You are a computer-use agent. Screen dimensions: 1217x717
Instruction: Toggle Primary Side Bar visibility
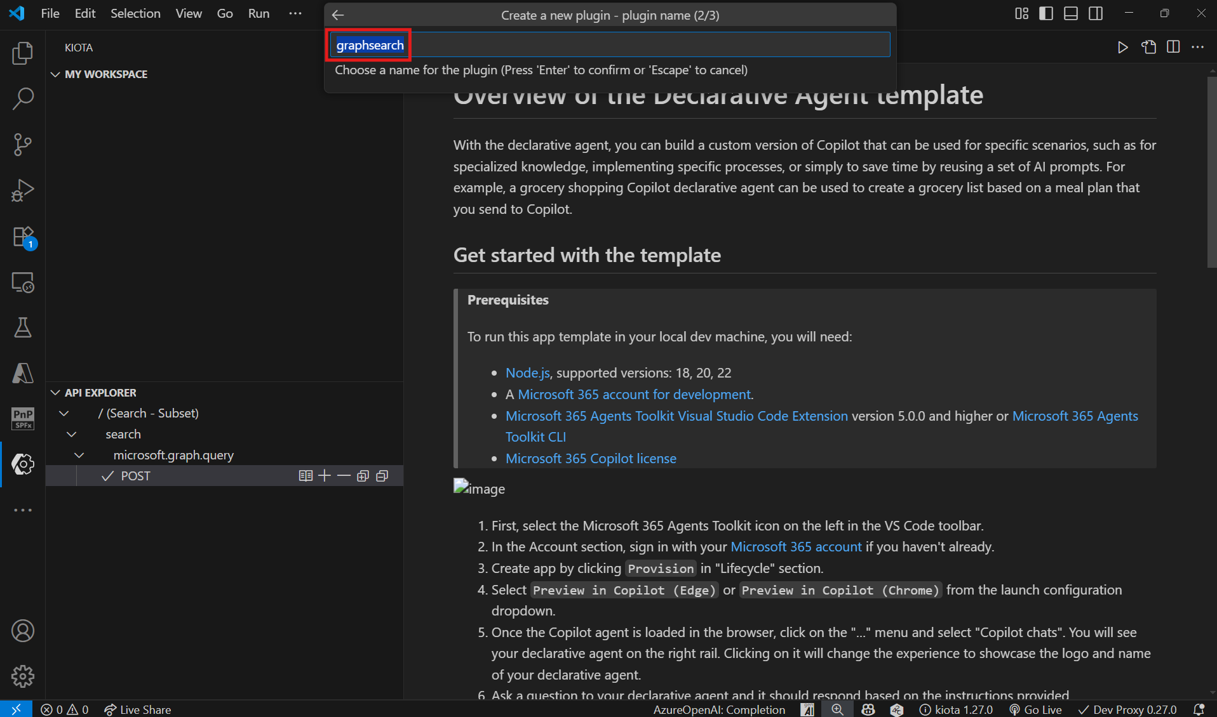point(1046,13)
